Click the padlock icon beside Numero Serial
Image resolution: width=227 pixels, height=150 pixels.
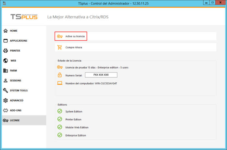coord(60,75)
